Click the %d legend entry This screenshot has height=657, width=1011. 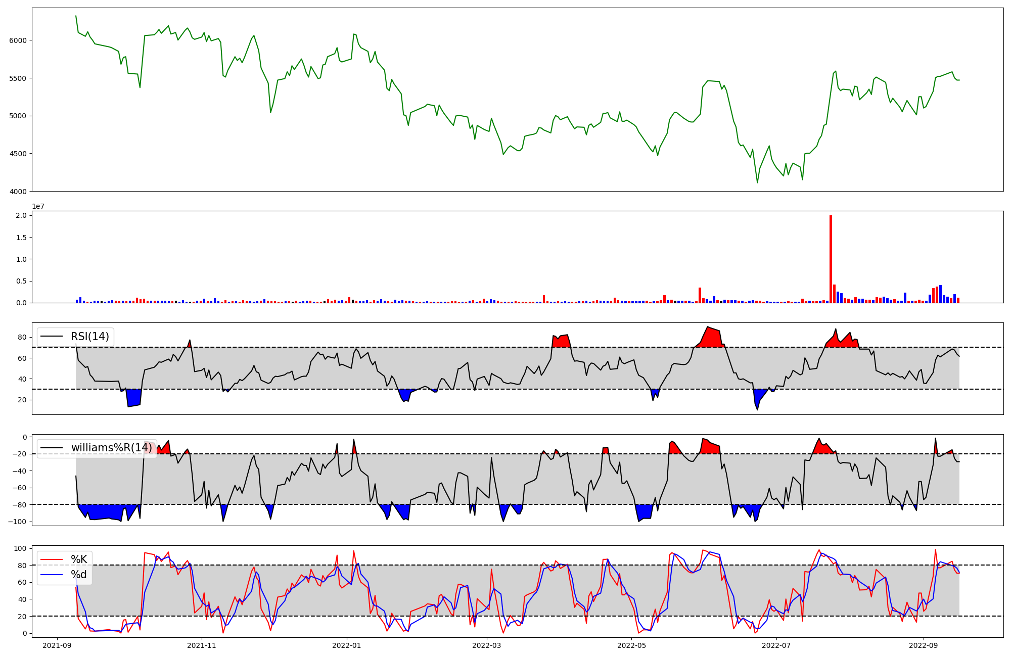point(79,575)
